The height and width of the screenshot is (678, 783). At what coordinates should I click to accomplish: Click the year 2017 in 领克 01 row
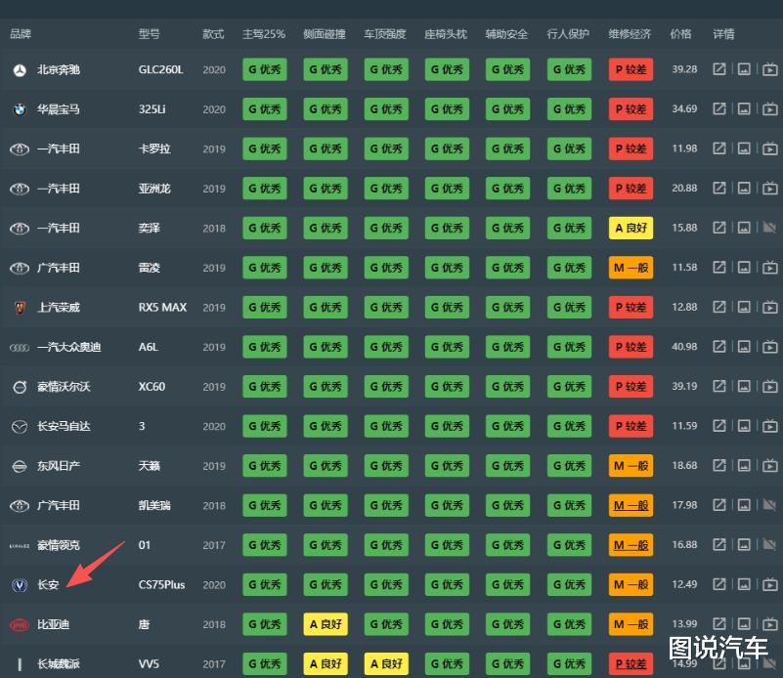tap(214, 545)
